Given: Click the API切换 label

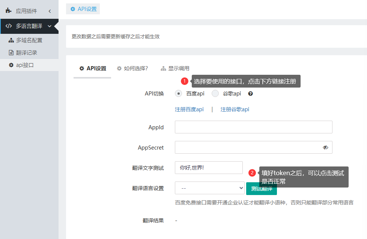Looking at the screenshot, I should pos(154,94).
